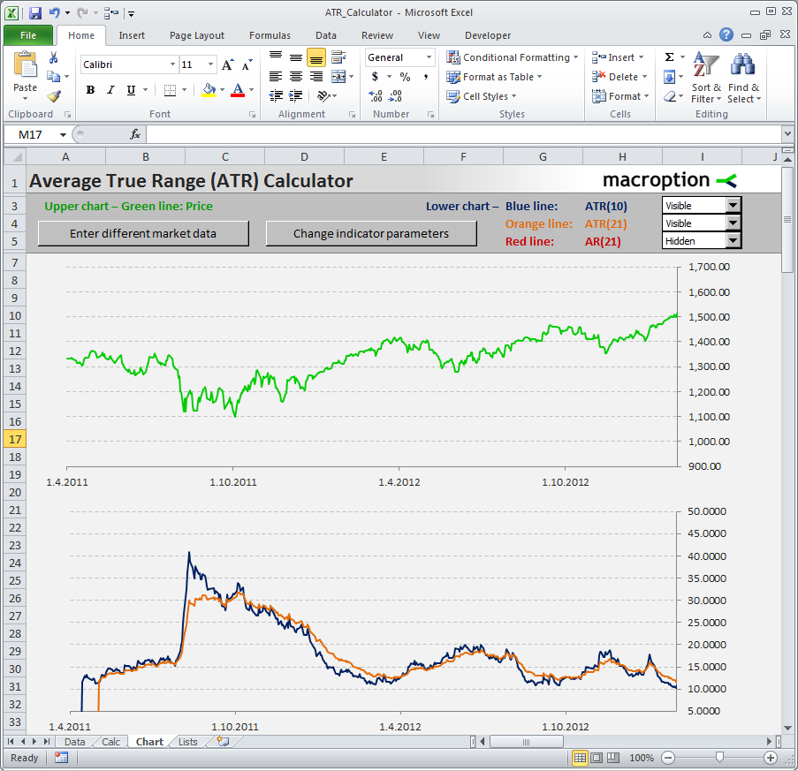798x771 pixels.
Task: Open the ATR(10) Visible dropdown
Action: pyautogui.click(x=733, y=206)
